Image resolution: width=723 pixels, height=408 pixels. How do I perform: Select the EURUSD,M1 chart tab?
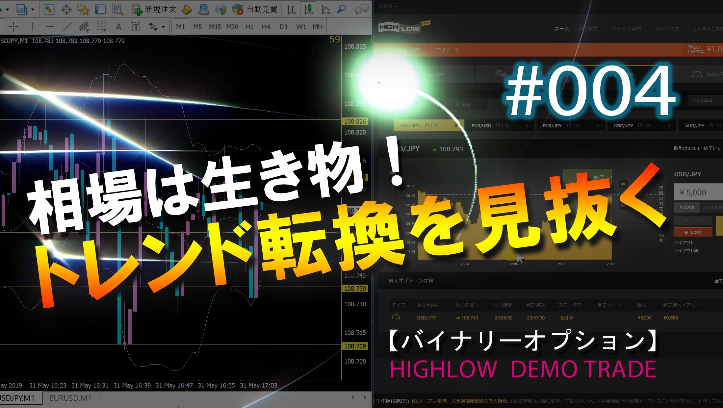pyautogui.click(x=70, y=398)
